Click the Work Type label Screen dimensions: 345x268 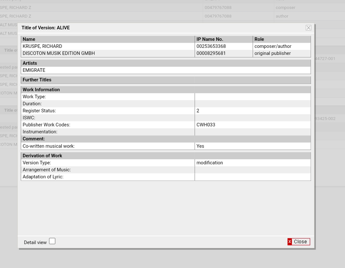pos(34,96)
